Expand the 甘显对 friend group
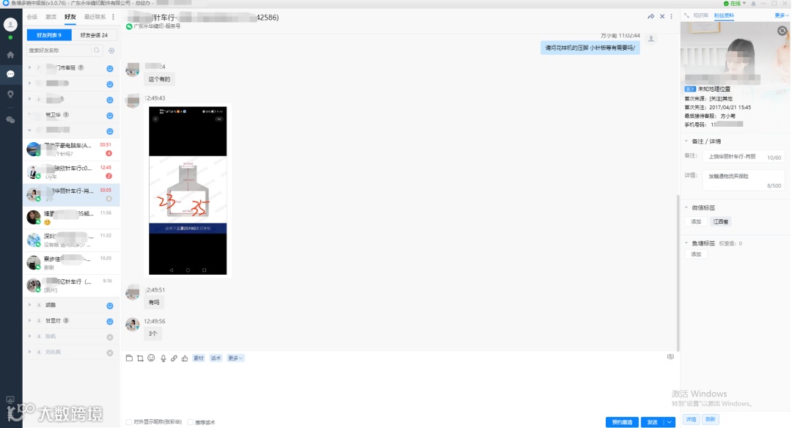Image resolution: width=792 pixels, height=428 pixels. [30, 320]
